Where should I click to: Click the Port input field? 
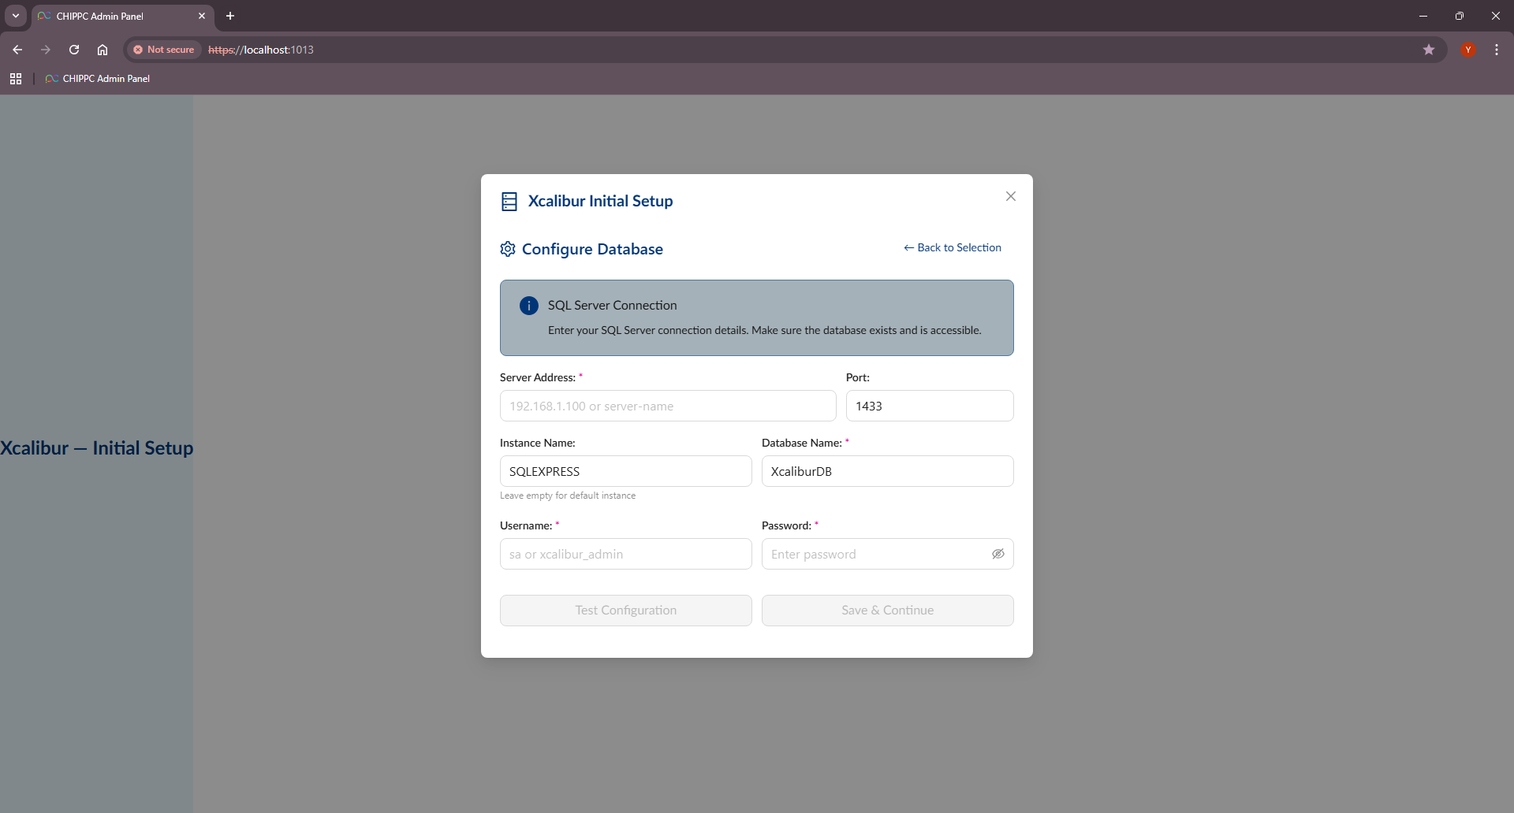coord(930,406)
